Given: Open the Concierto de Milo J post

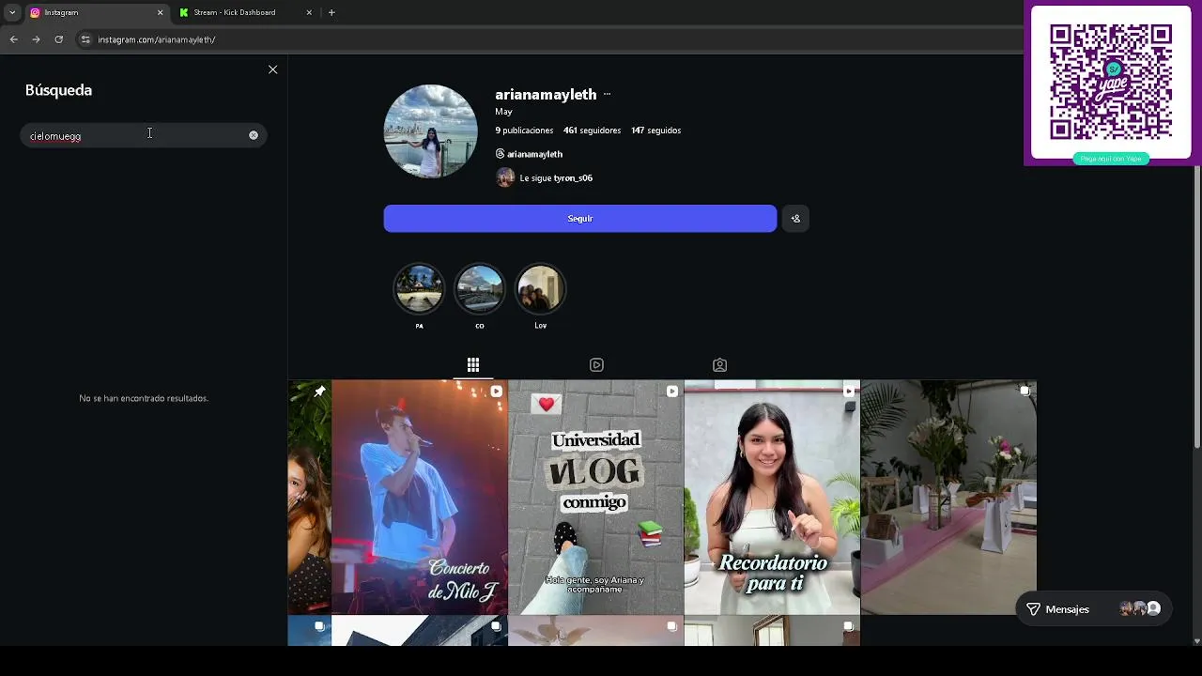Looking at the screenshot, I should 420,497.
